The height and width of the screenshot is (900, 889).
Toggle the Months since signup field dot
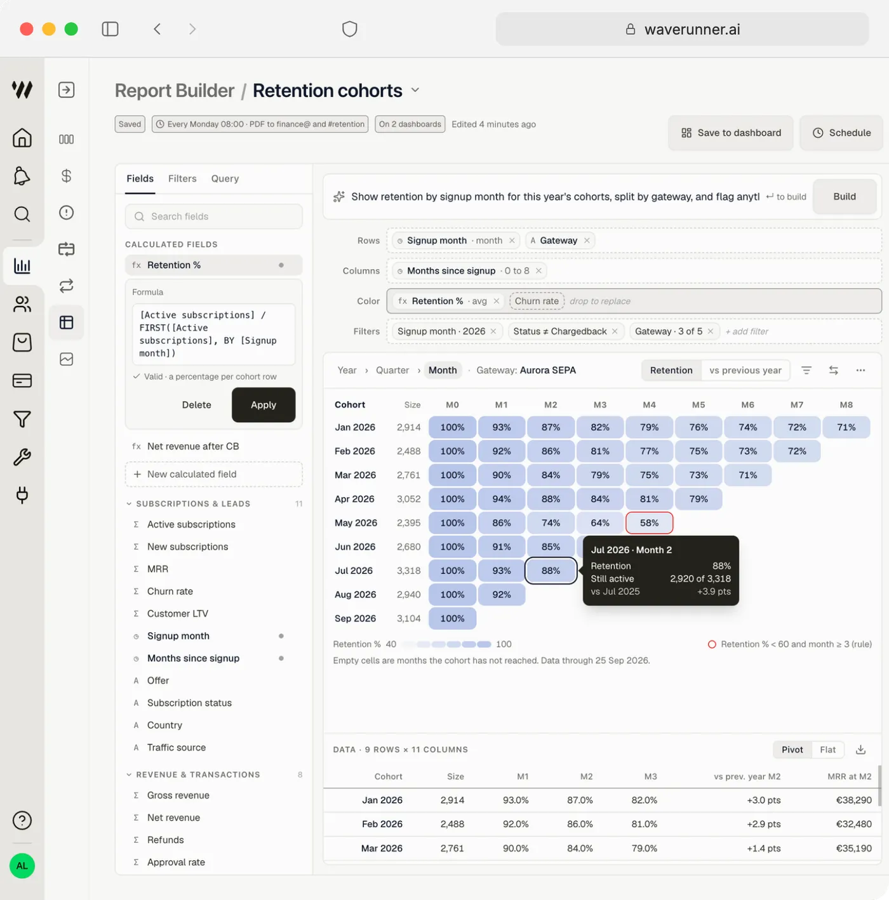[x=281, y=658]
